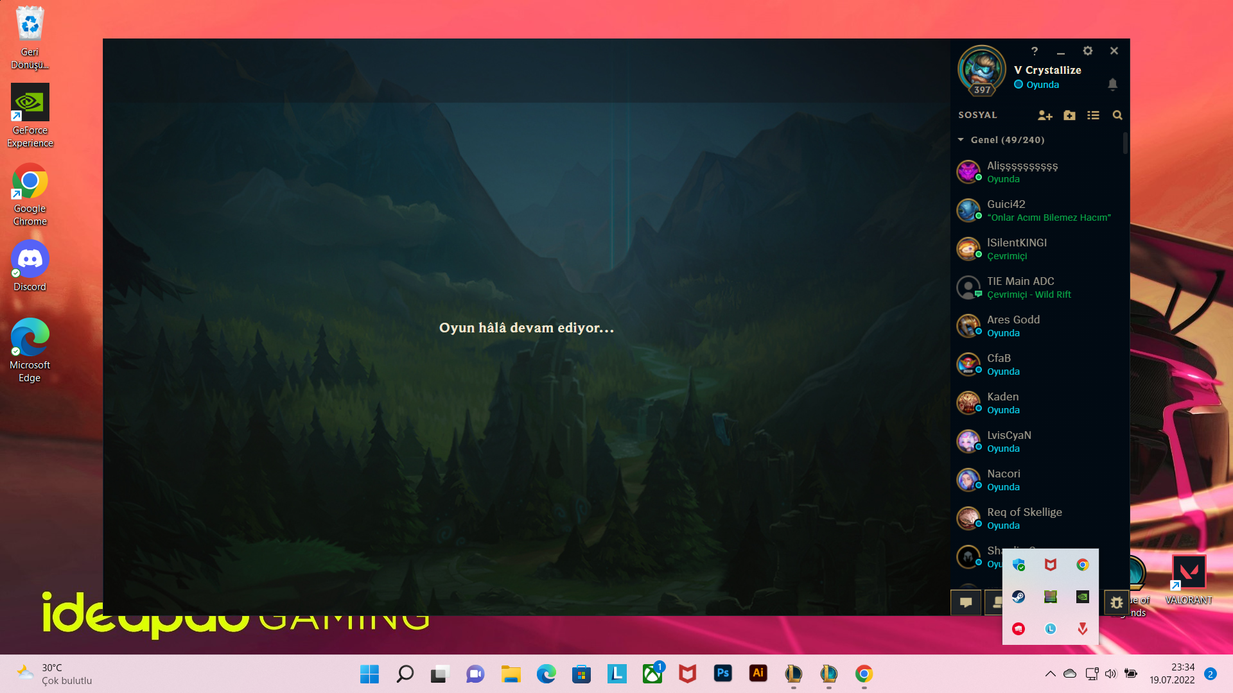Viewport: 1233px width, 693px height.
Task: Open the Recycle Bin desktop icon
Action: pyautogui.click(x=30, y=37)
